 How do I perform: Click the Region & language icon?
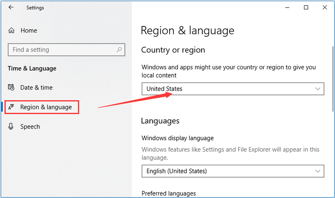tap(11, 107)
